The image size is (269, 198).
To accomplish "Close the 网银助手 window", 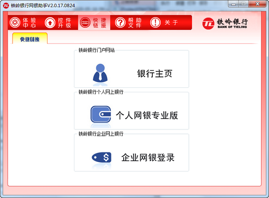I will pos(257,4).
